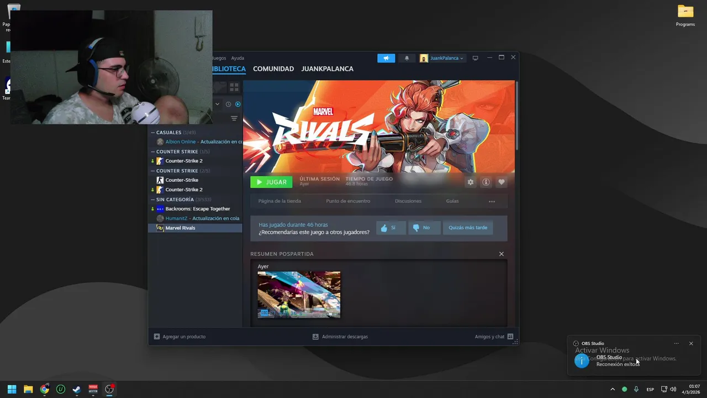Screen dimensions: 707x398
Task: Open Steam icon in taskbar
Action: (x=77, y=389)
